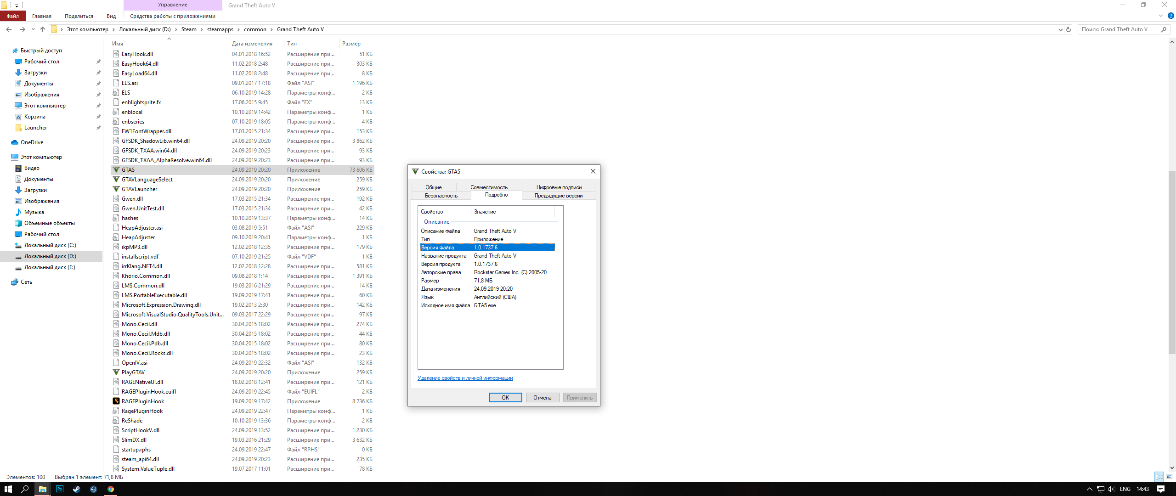Screen dimensions: 1176x496
Task: Open recent locations dropdown arrow
Action: tap(33, 29)
